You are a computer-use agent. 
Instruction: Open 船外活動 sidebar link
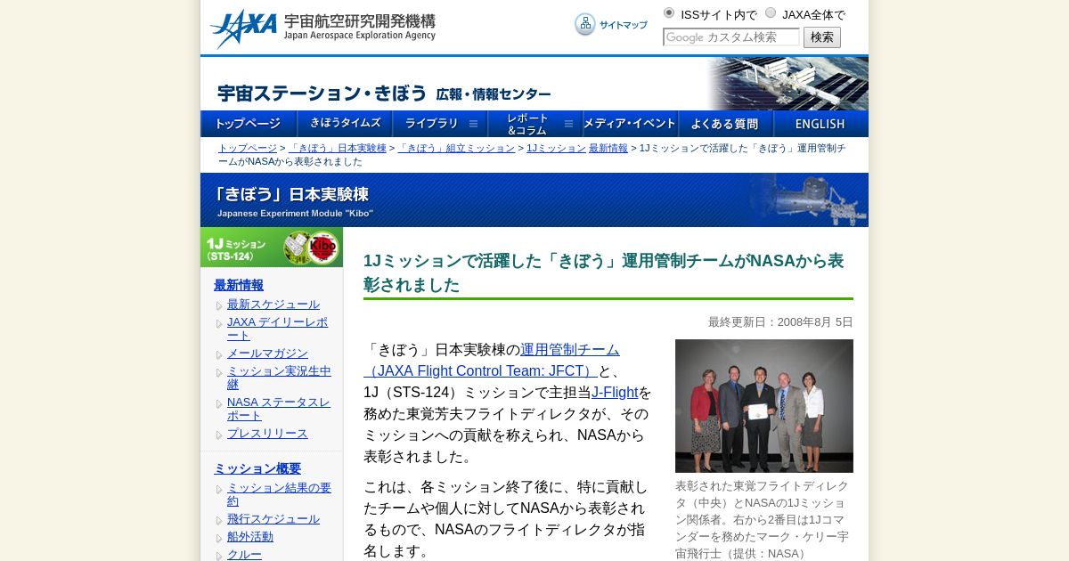coord(250,537)
